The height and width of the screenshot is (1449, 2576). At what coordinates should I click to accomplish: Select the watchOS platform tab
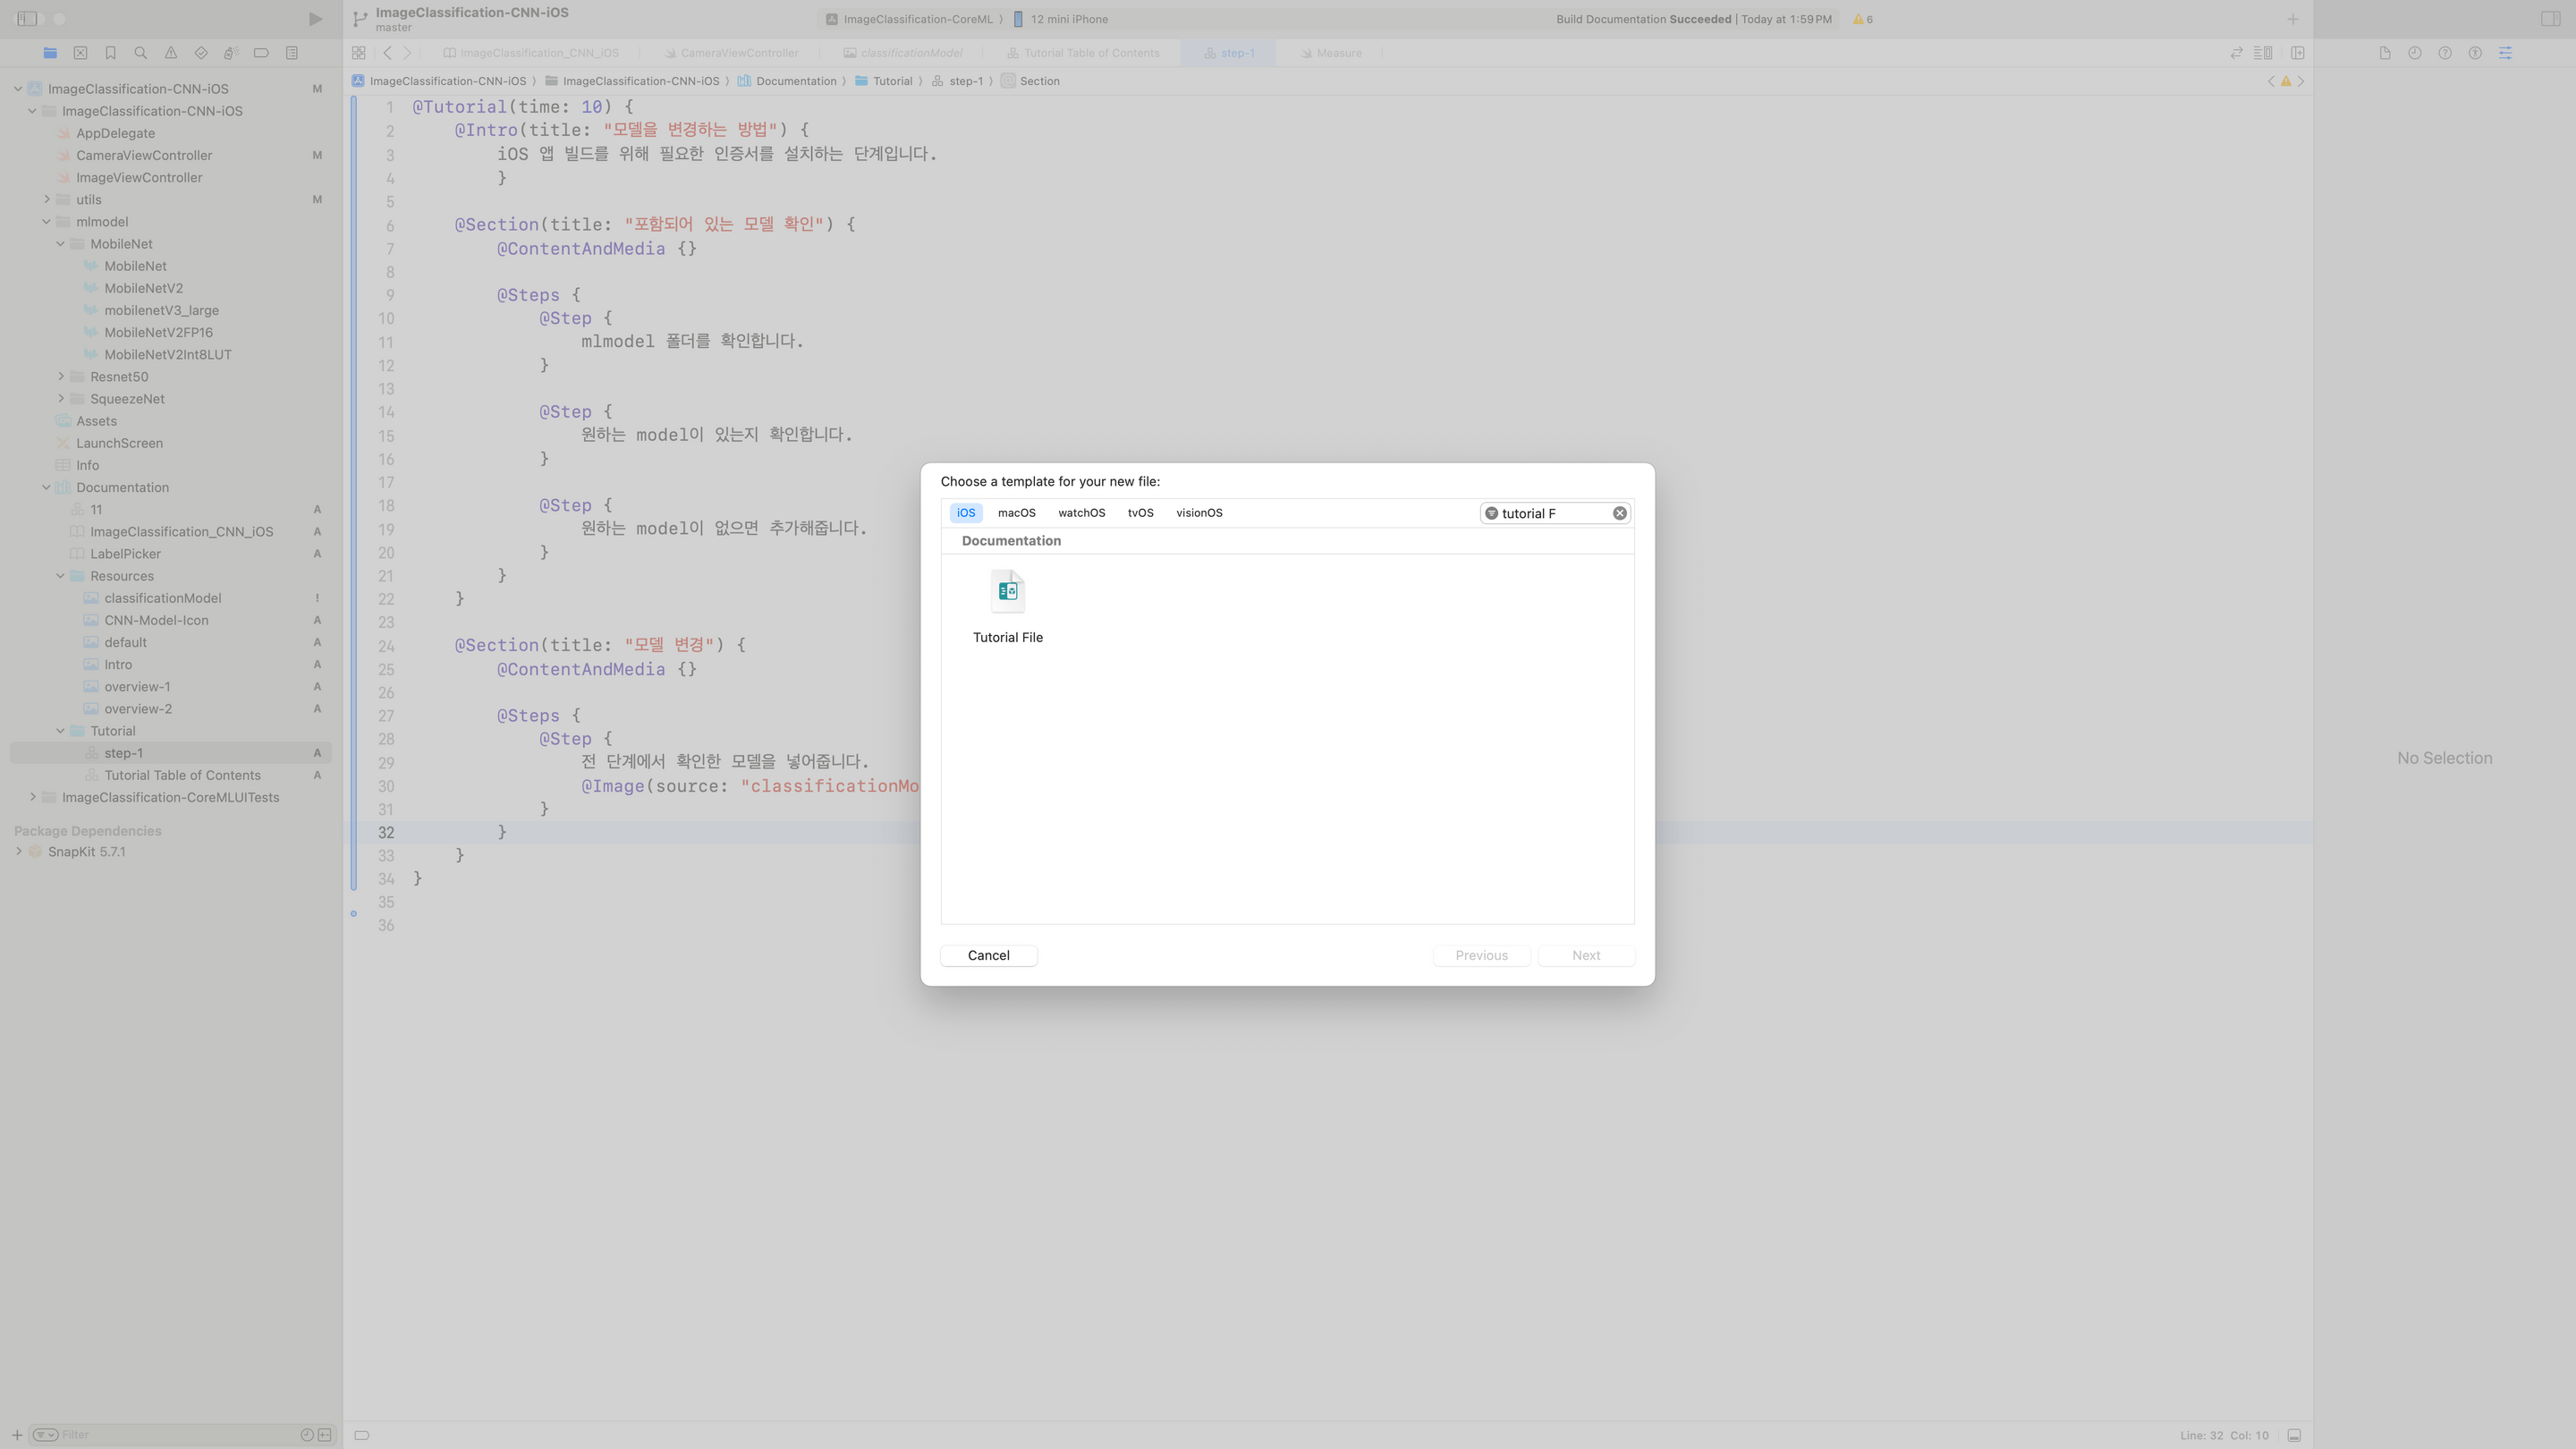click(x=1081, y=513)
